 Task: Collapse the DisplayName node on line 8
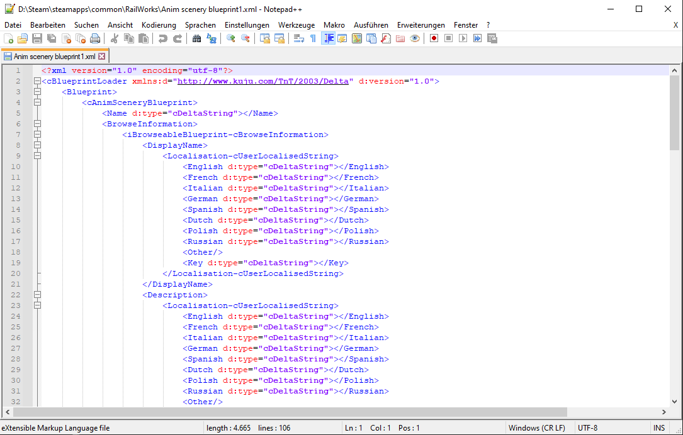point(37,145)
